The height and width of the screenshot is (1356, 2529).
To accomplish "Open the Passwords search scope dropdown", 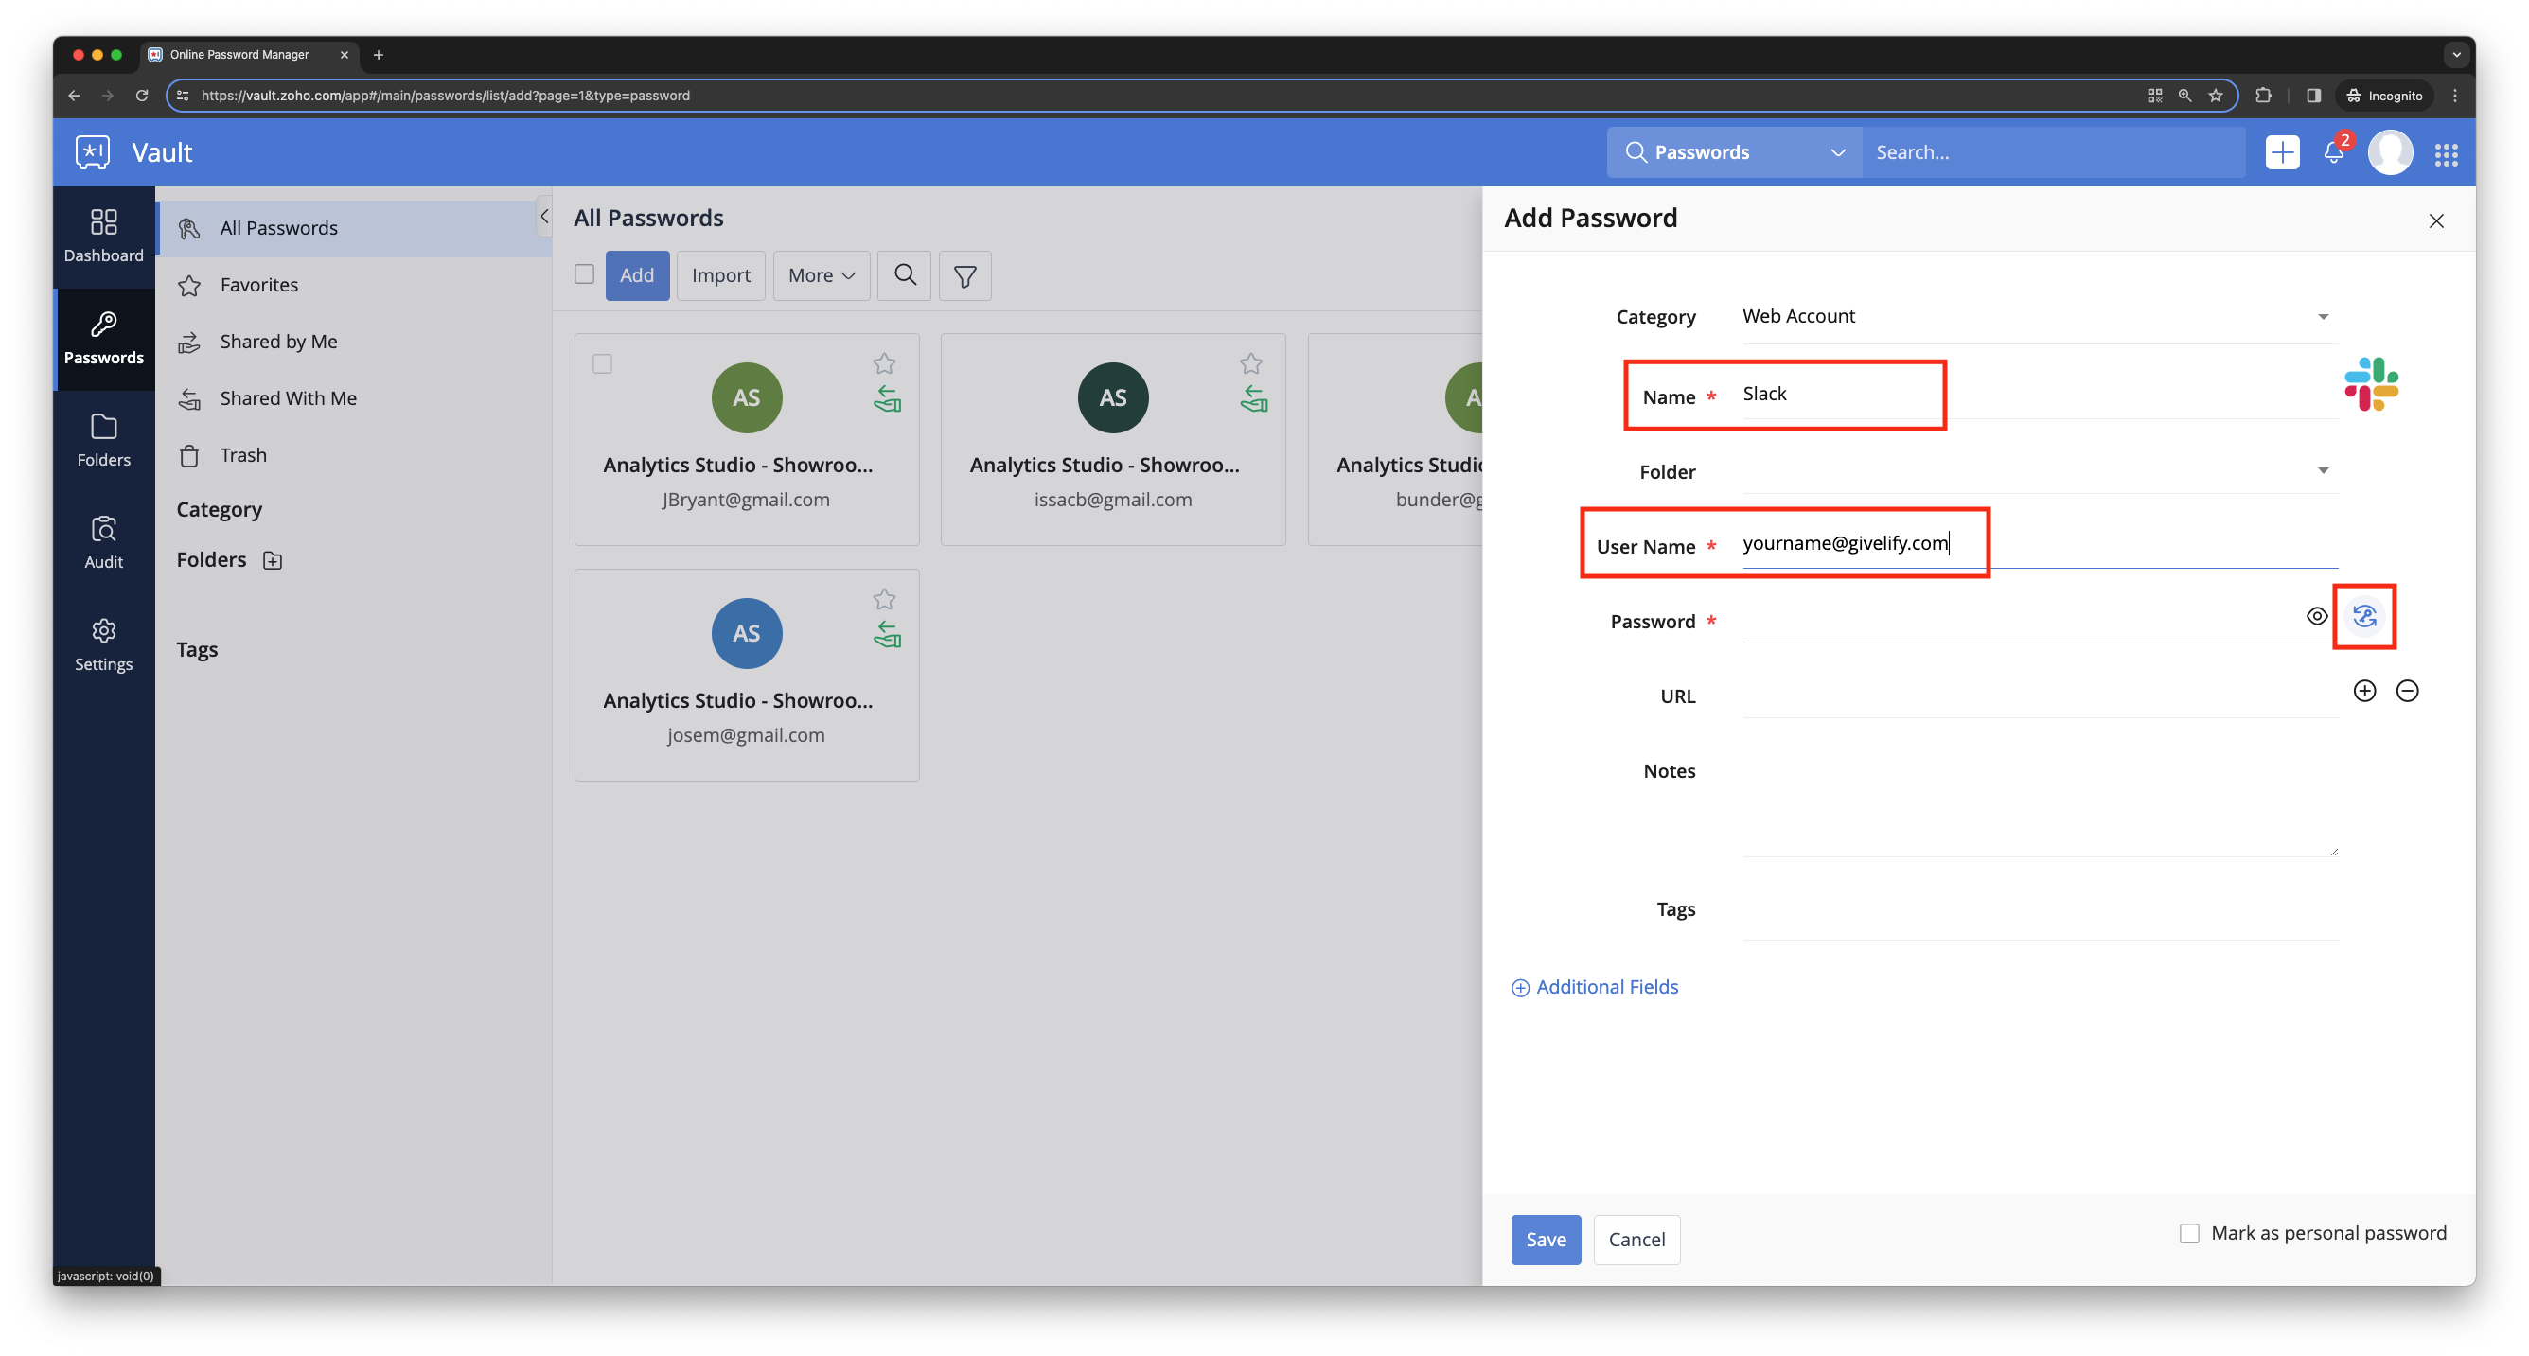I will (x=1734, y=152).
